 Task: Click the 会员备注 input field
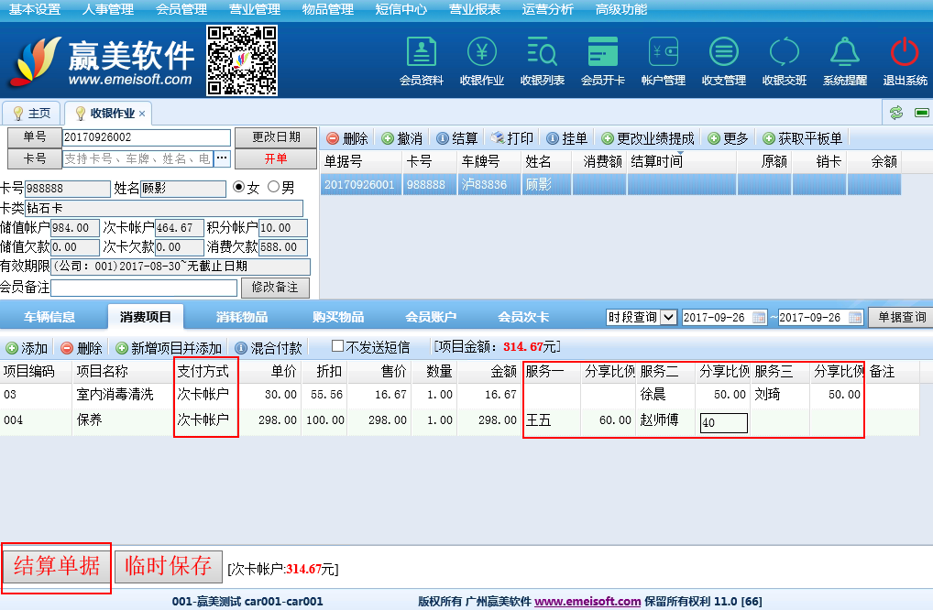tap(144, 288)
